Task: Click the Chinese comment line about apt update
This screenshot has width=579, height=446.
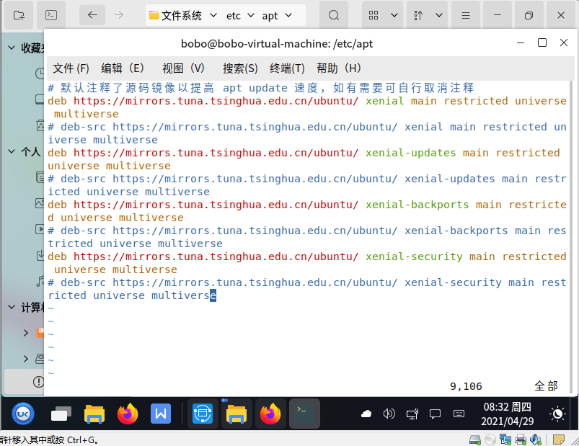Action: [x=261, y=88]
